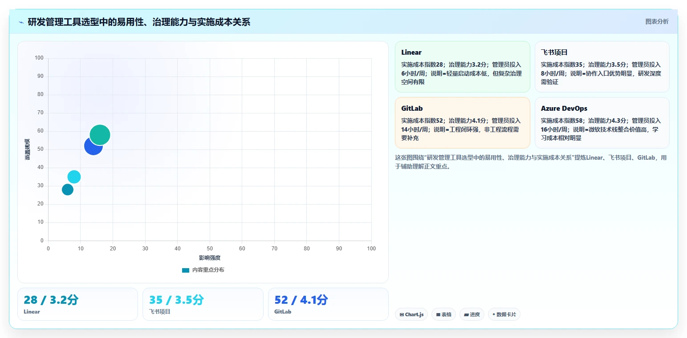Click the 52 / 4.1分 GitLab stat card

[328, 304]
